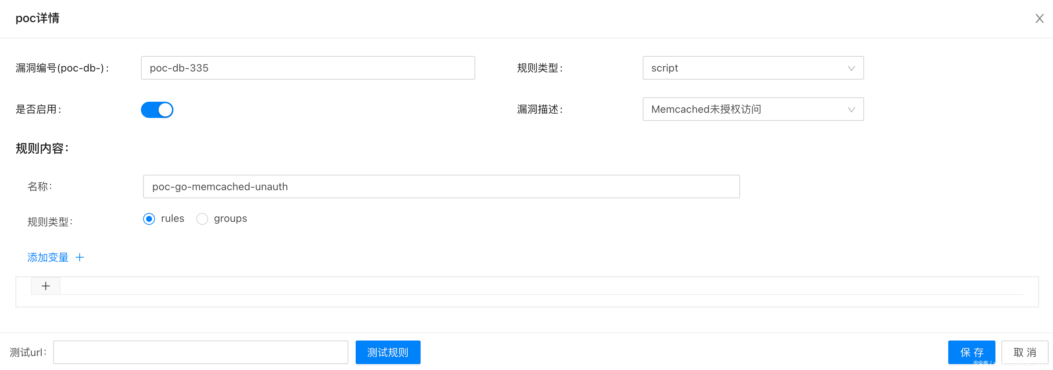
Task: Click the groups label text
Action: coord(231,219)
